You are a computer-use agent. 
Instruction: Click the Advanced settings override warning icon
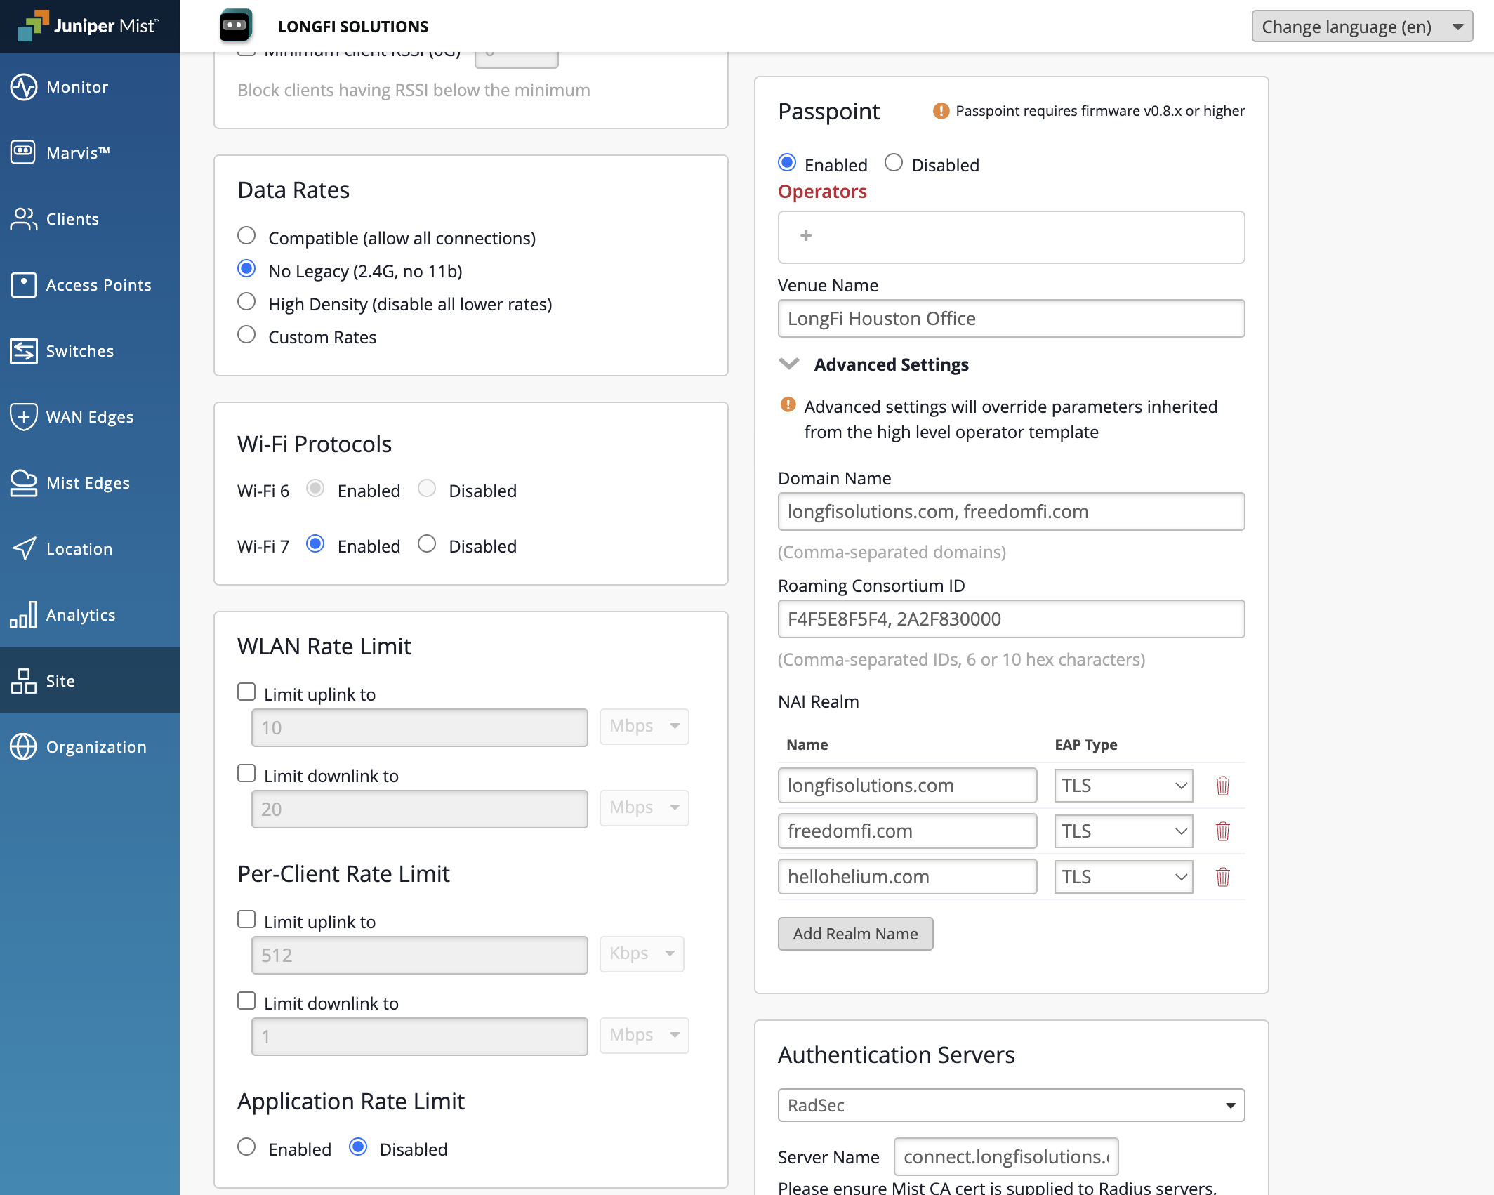click(788, 405)
